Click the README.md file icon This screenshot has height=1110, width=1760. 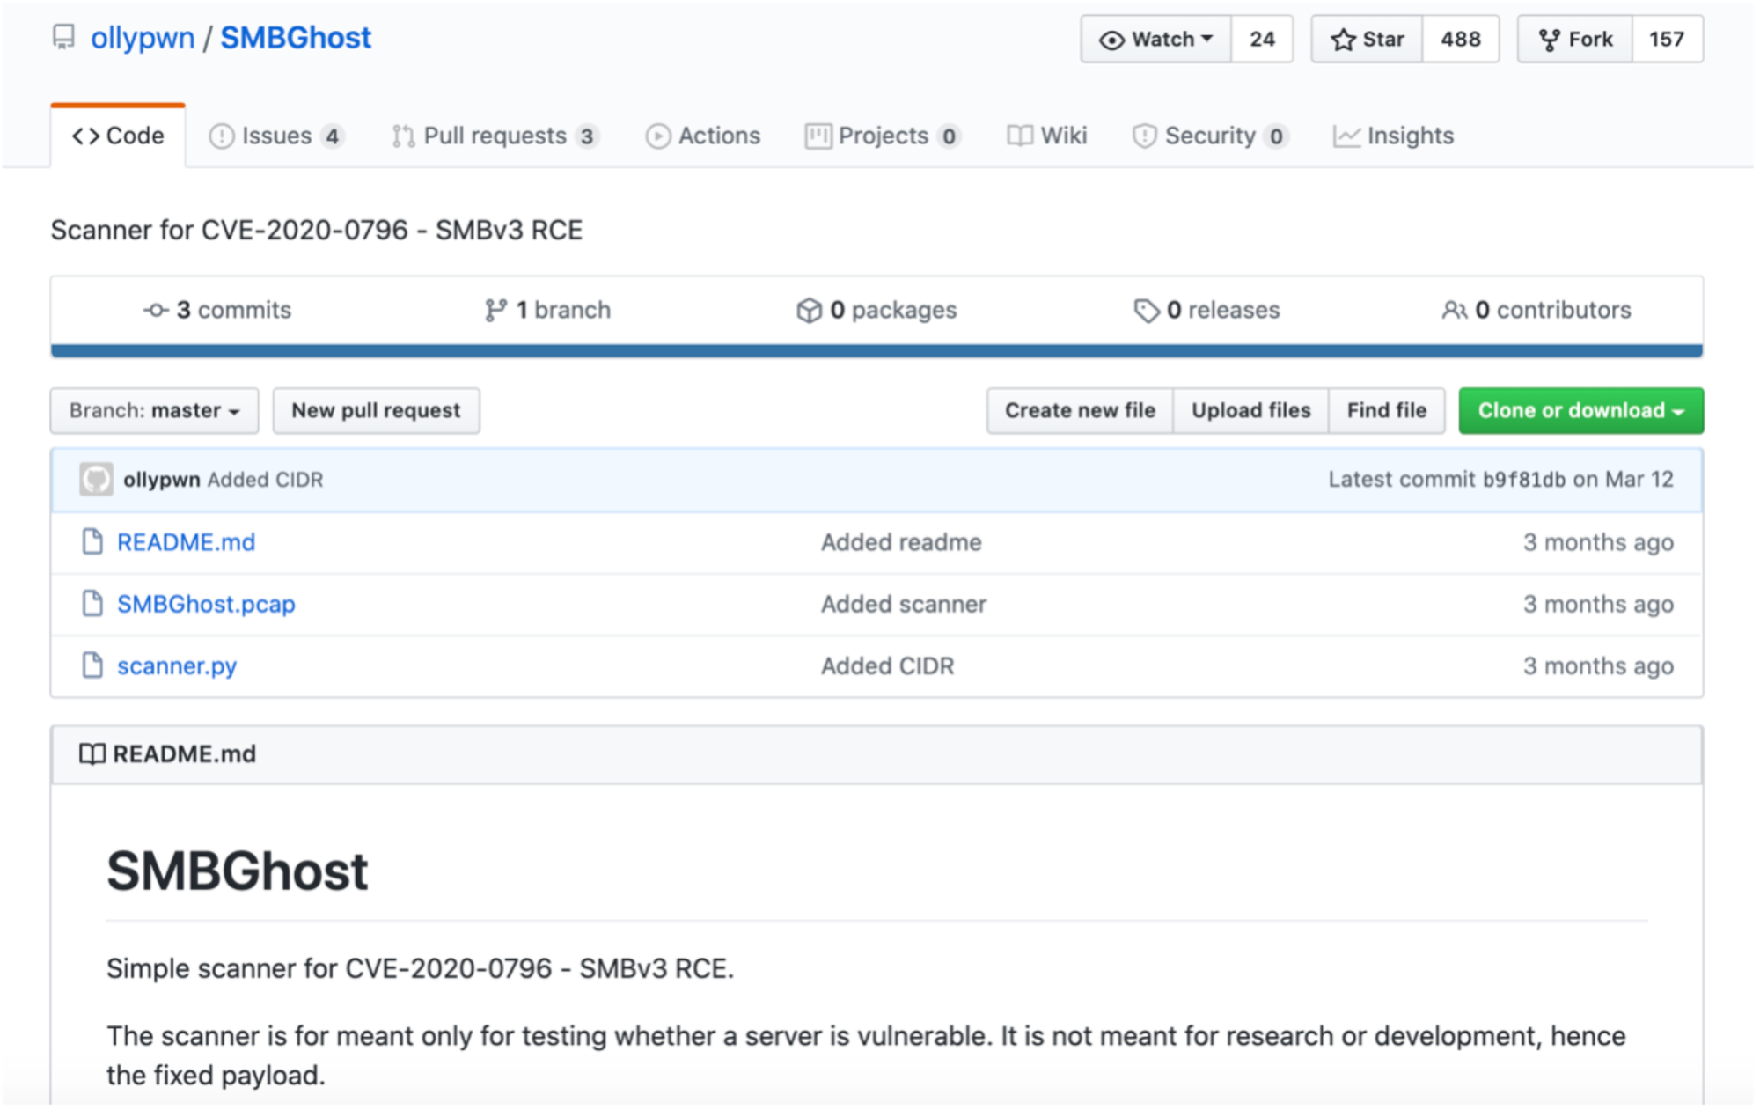click(x=92, y=542)
